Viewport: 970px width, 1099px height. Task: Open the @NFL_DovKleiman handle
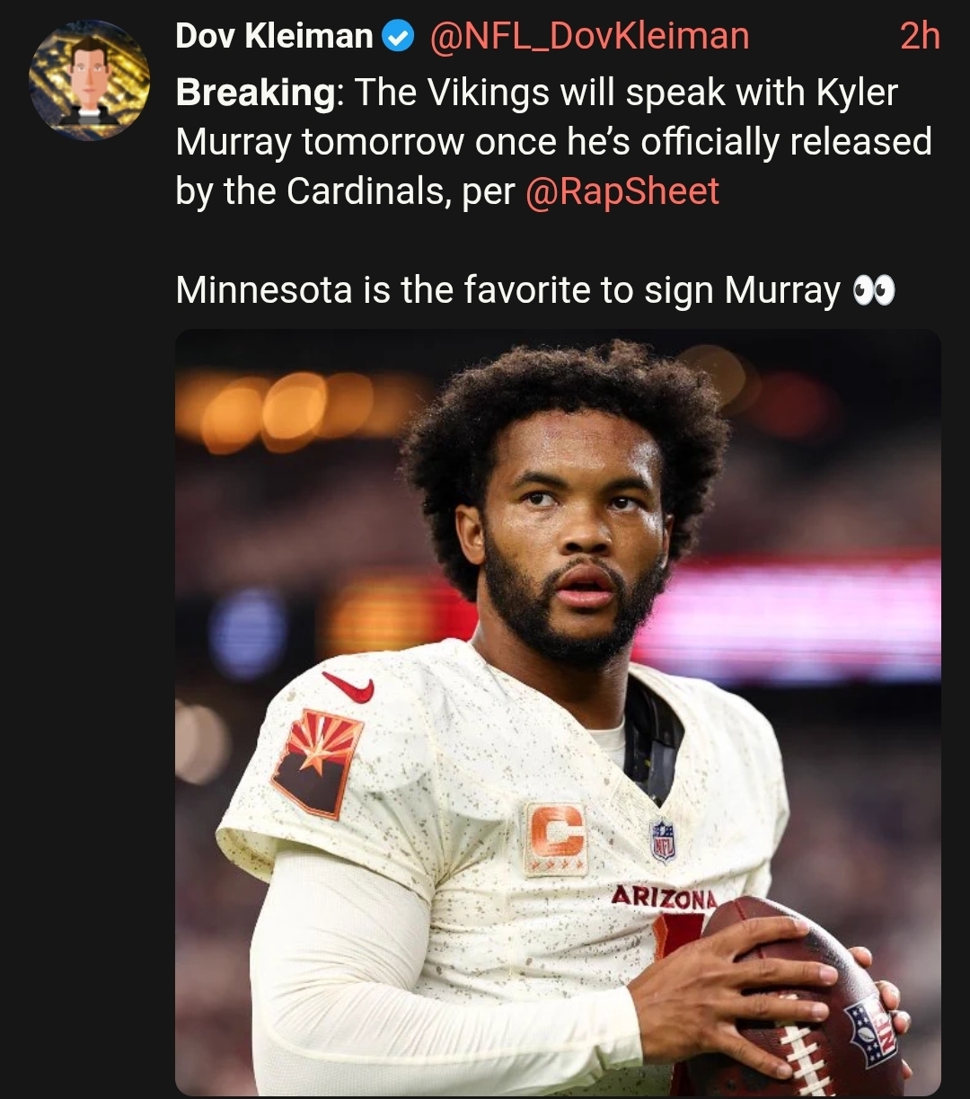[590, 37]
